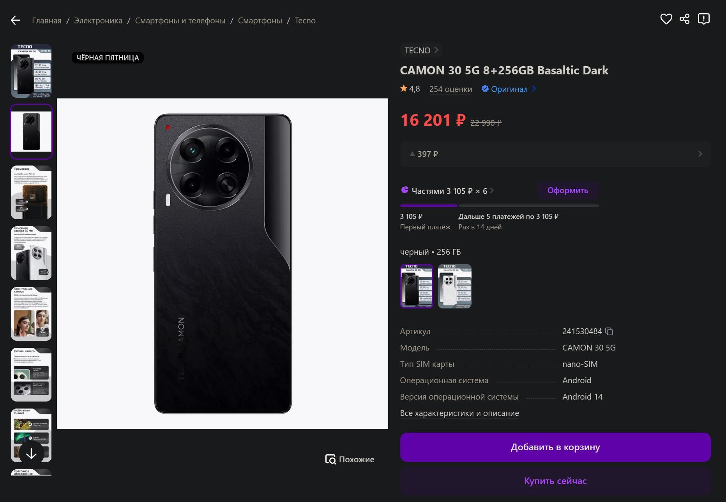Click Добавить в корзину button
Image resolution: width=726 pixels, height=502 pixels.
click(555, 447)
